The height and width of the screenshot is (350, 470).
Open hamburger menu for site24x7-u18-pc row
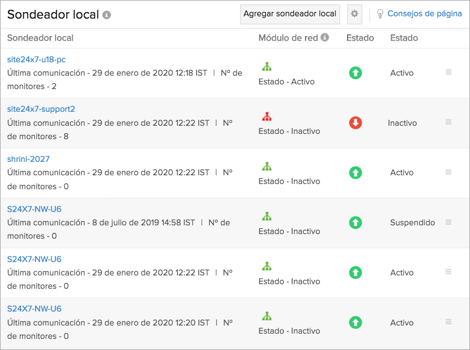click(x=448, y=72)
